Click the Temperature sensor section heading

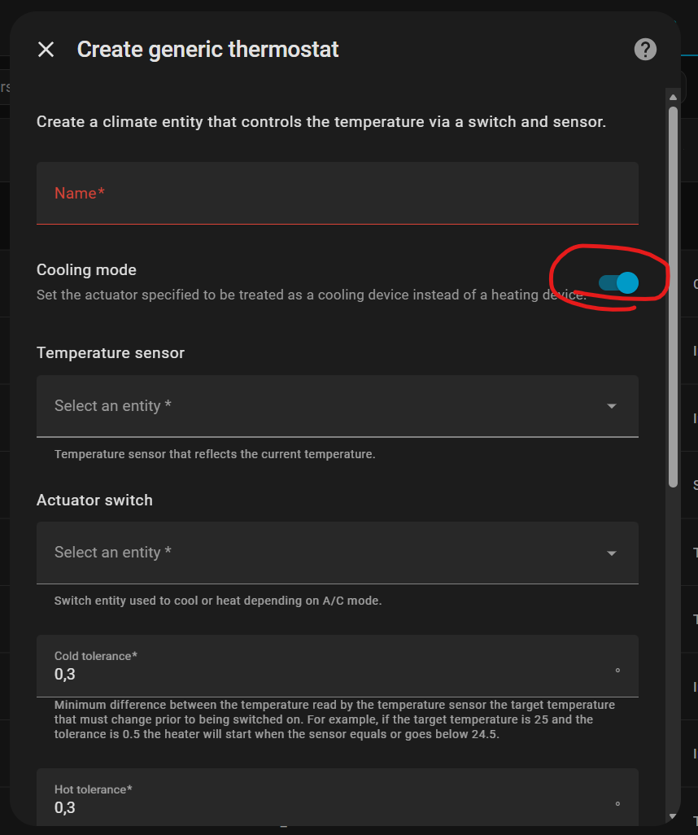[x=111, y=353]
